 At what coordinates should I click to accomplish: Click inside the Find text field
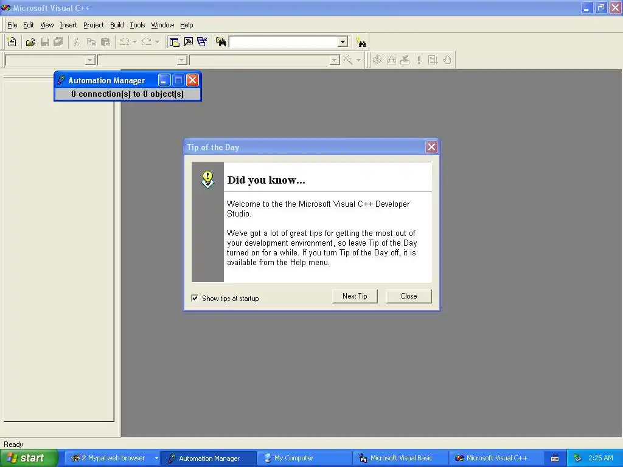pyautogui.click(x=284, y=42)
